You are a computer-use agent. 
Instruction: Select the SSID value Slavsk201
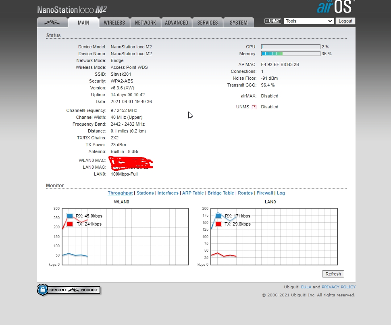click(121, 74)
